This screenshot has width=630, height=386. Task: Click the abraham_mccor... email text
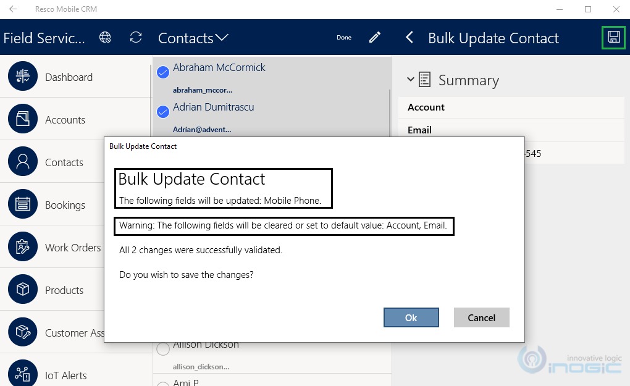click(x=203, y=90)
